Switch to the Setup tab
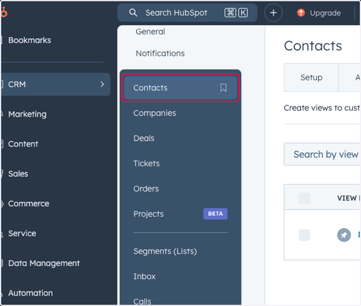This screenshot has height=306, width=361. 311,77
